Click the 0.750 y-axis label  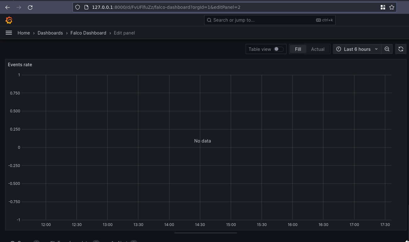pyautogui.click(x=15, y=93)
